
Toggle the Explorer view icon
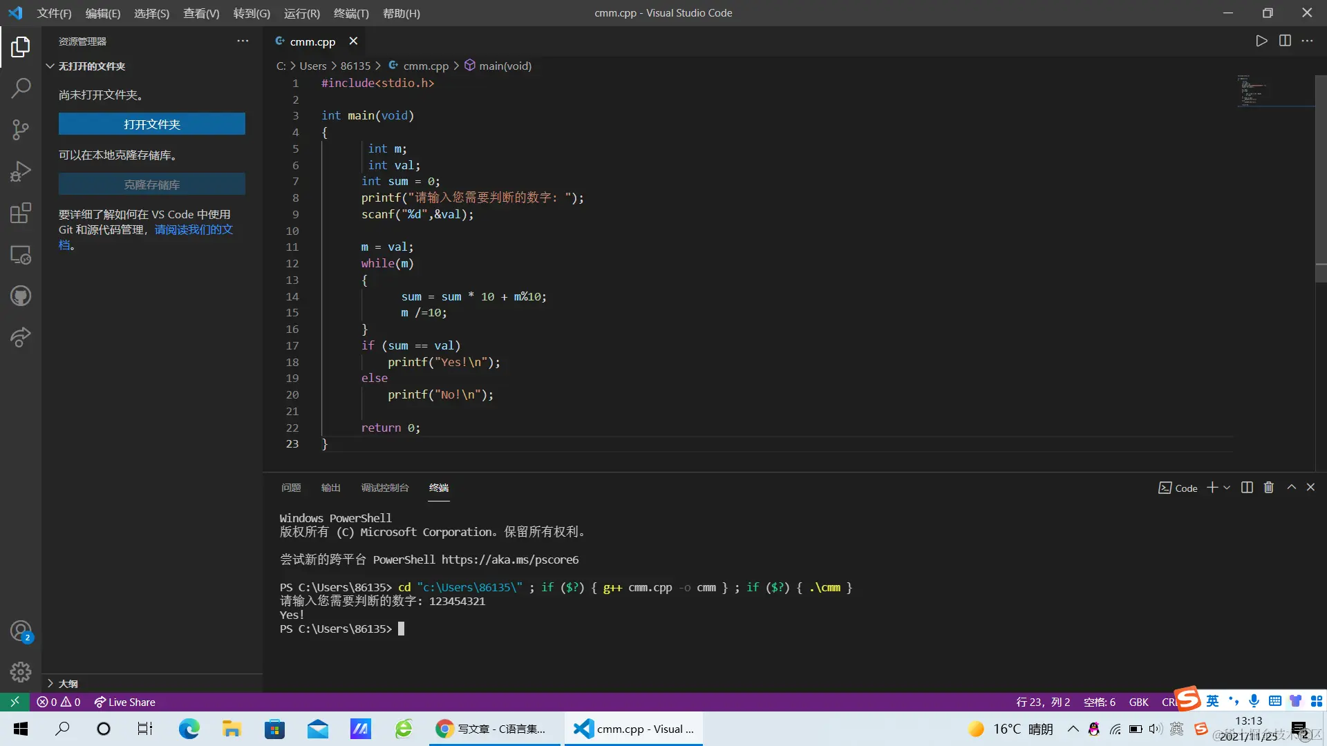[21, 47]
